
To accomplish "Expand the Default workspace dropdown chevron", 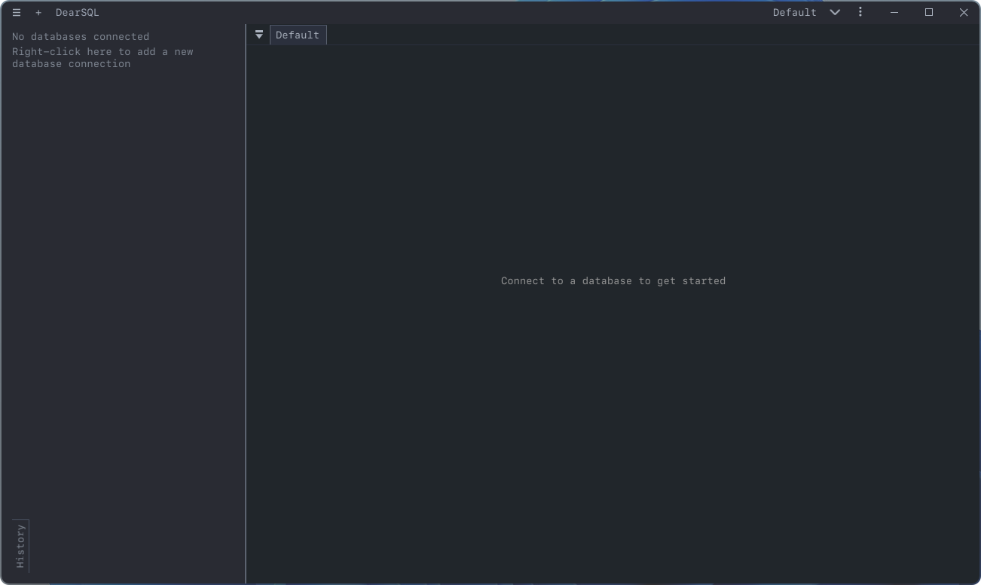I will (835, 12).
